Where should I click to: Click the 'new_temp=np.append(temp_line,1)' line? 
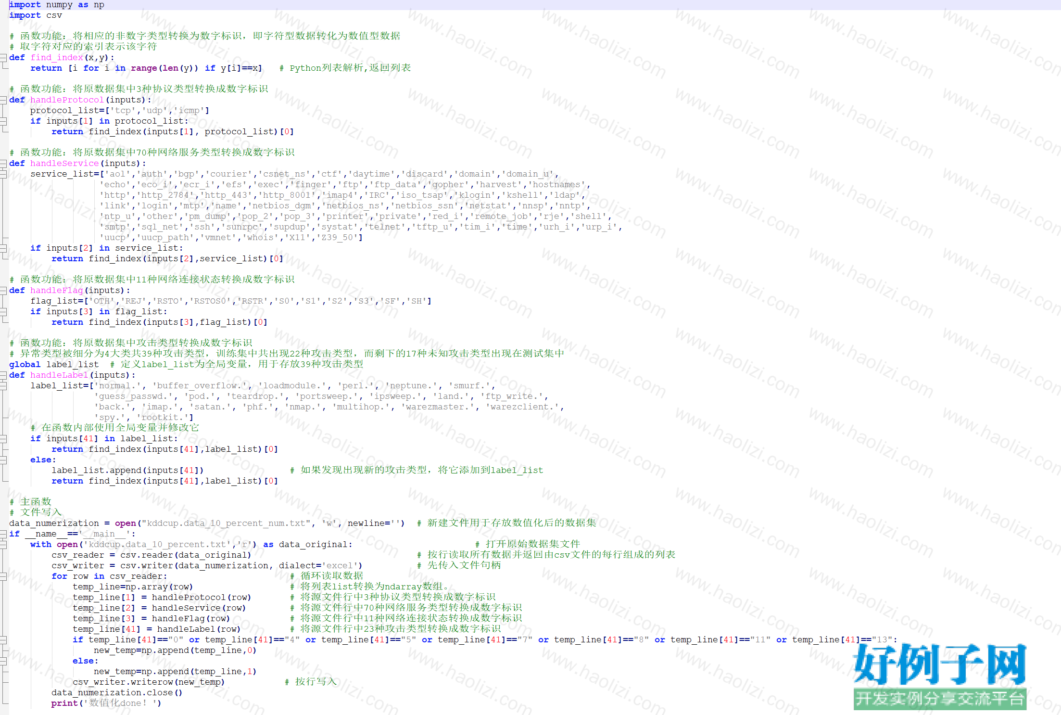pos(175,672)
